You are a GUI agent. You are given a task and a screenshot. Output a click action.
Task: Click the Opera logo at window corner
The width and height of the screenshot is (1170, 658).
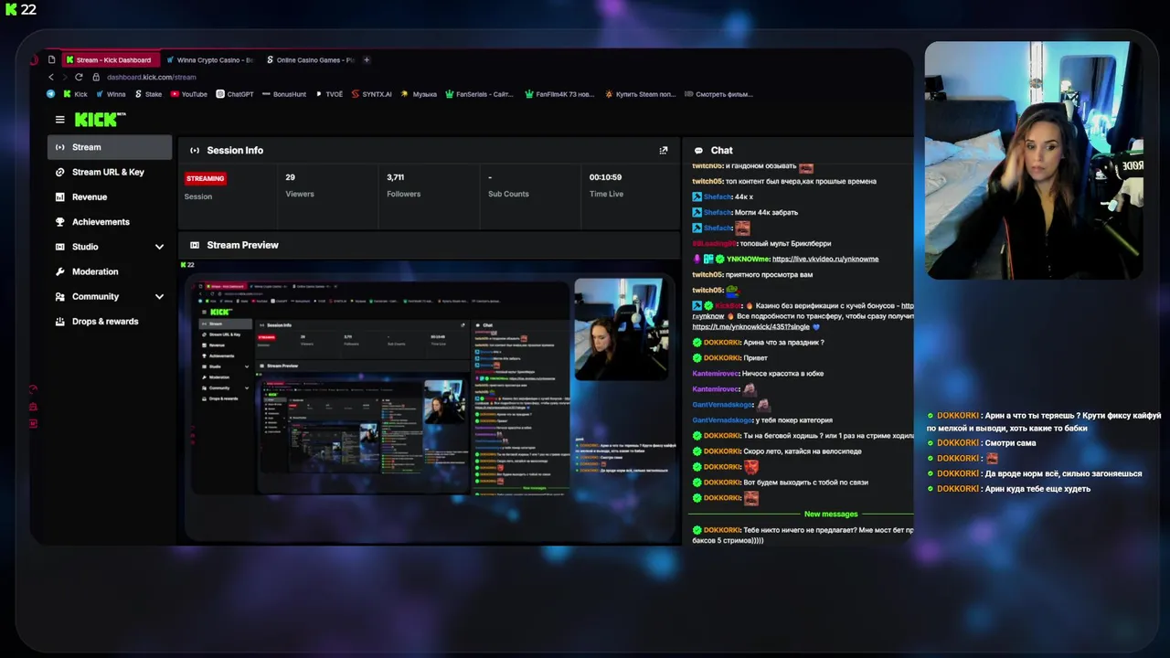pyautogui.click(x=35, y=60)
